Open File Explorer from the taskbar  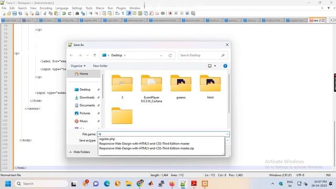click(129, 184)
